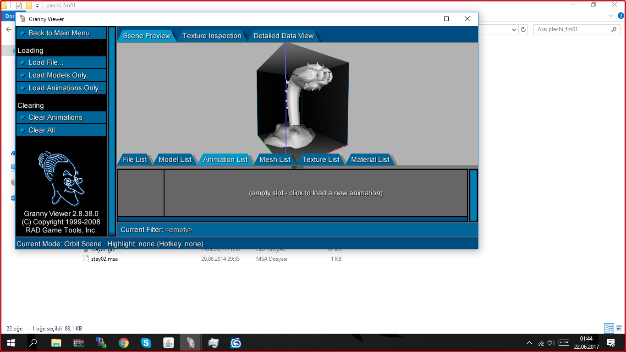Viewport: 626px width, 352px height.
Task: Click the network lock app taskbar icon
Action: (x=101, y=342)
